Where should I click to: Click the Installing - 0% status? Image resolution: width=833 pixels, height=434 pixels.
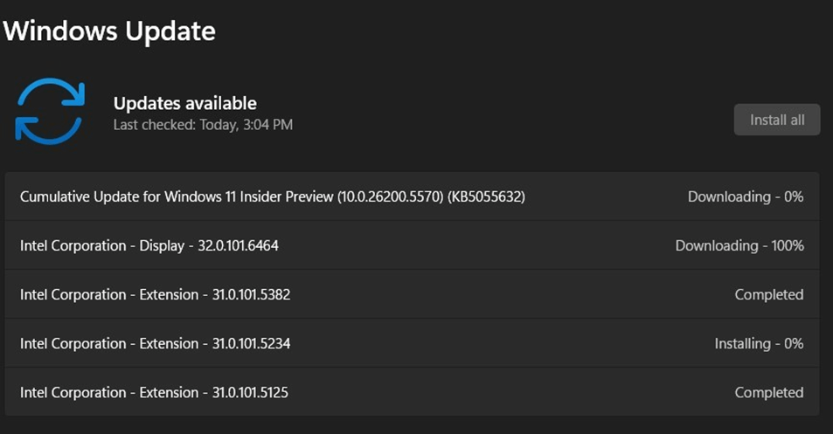tap(758, 343)
